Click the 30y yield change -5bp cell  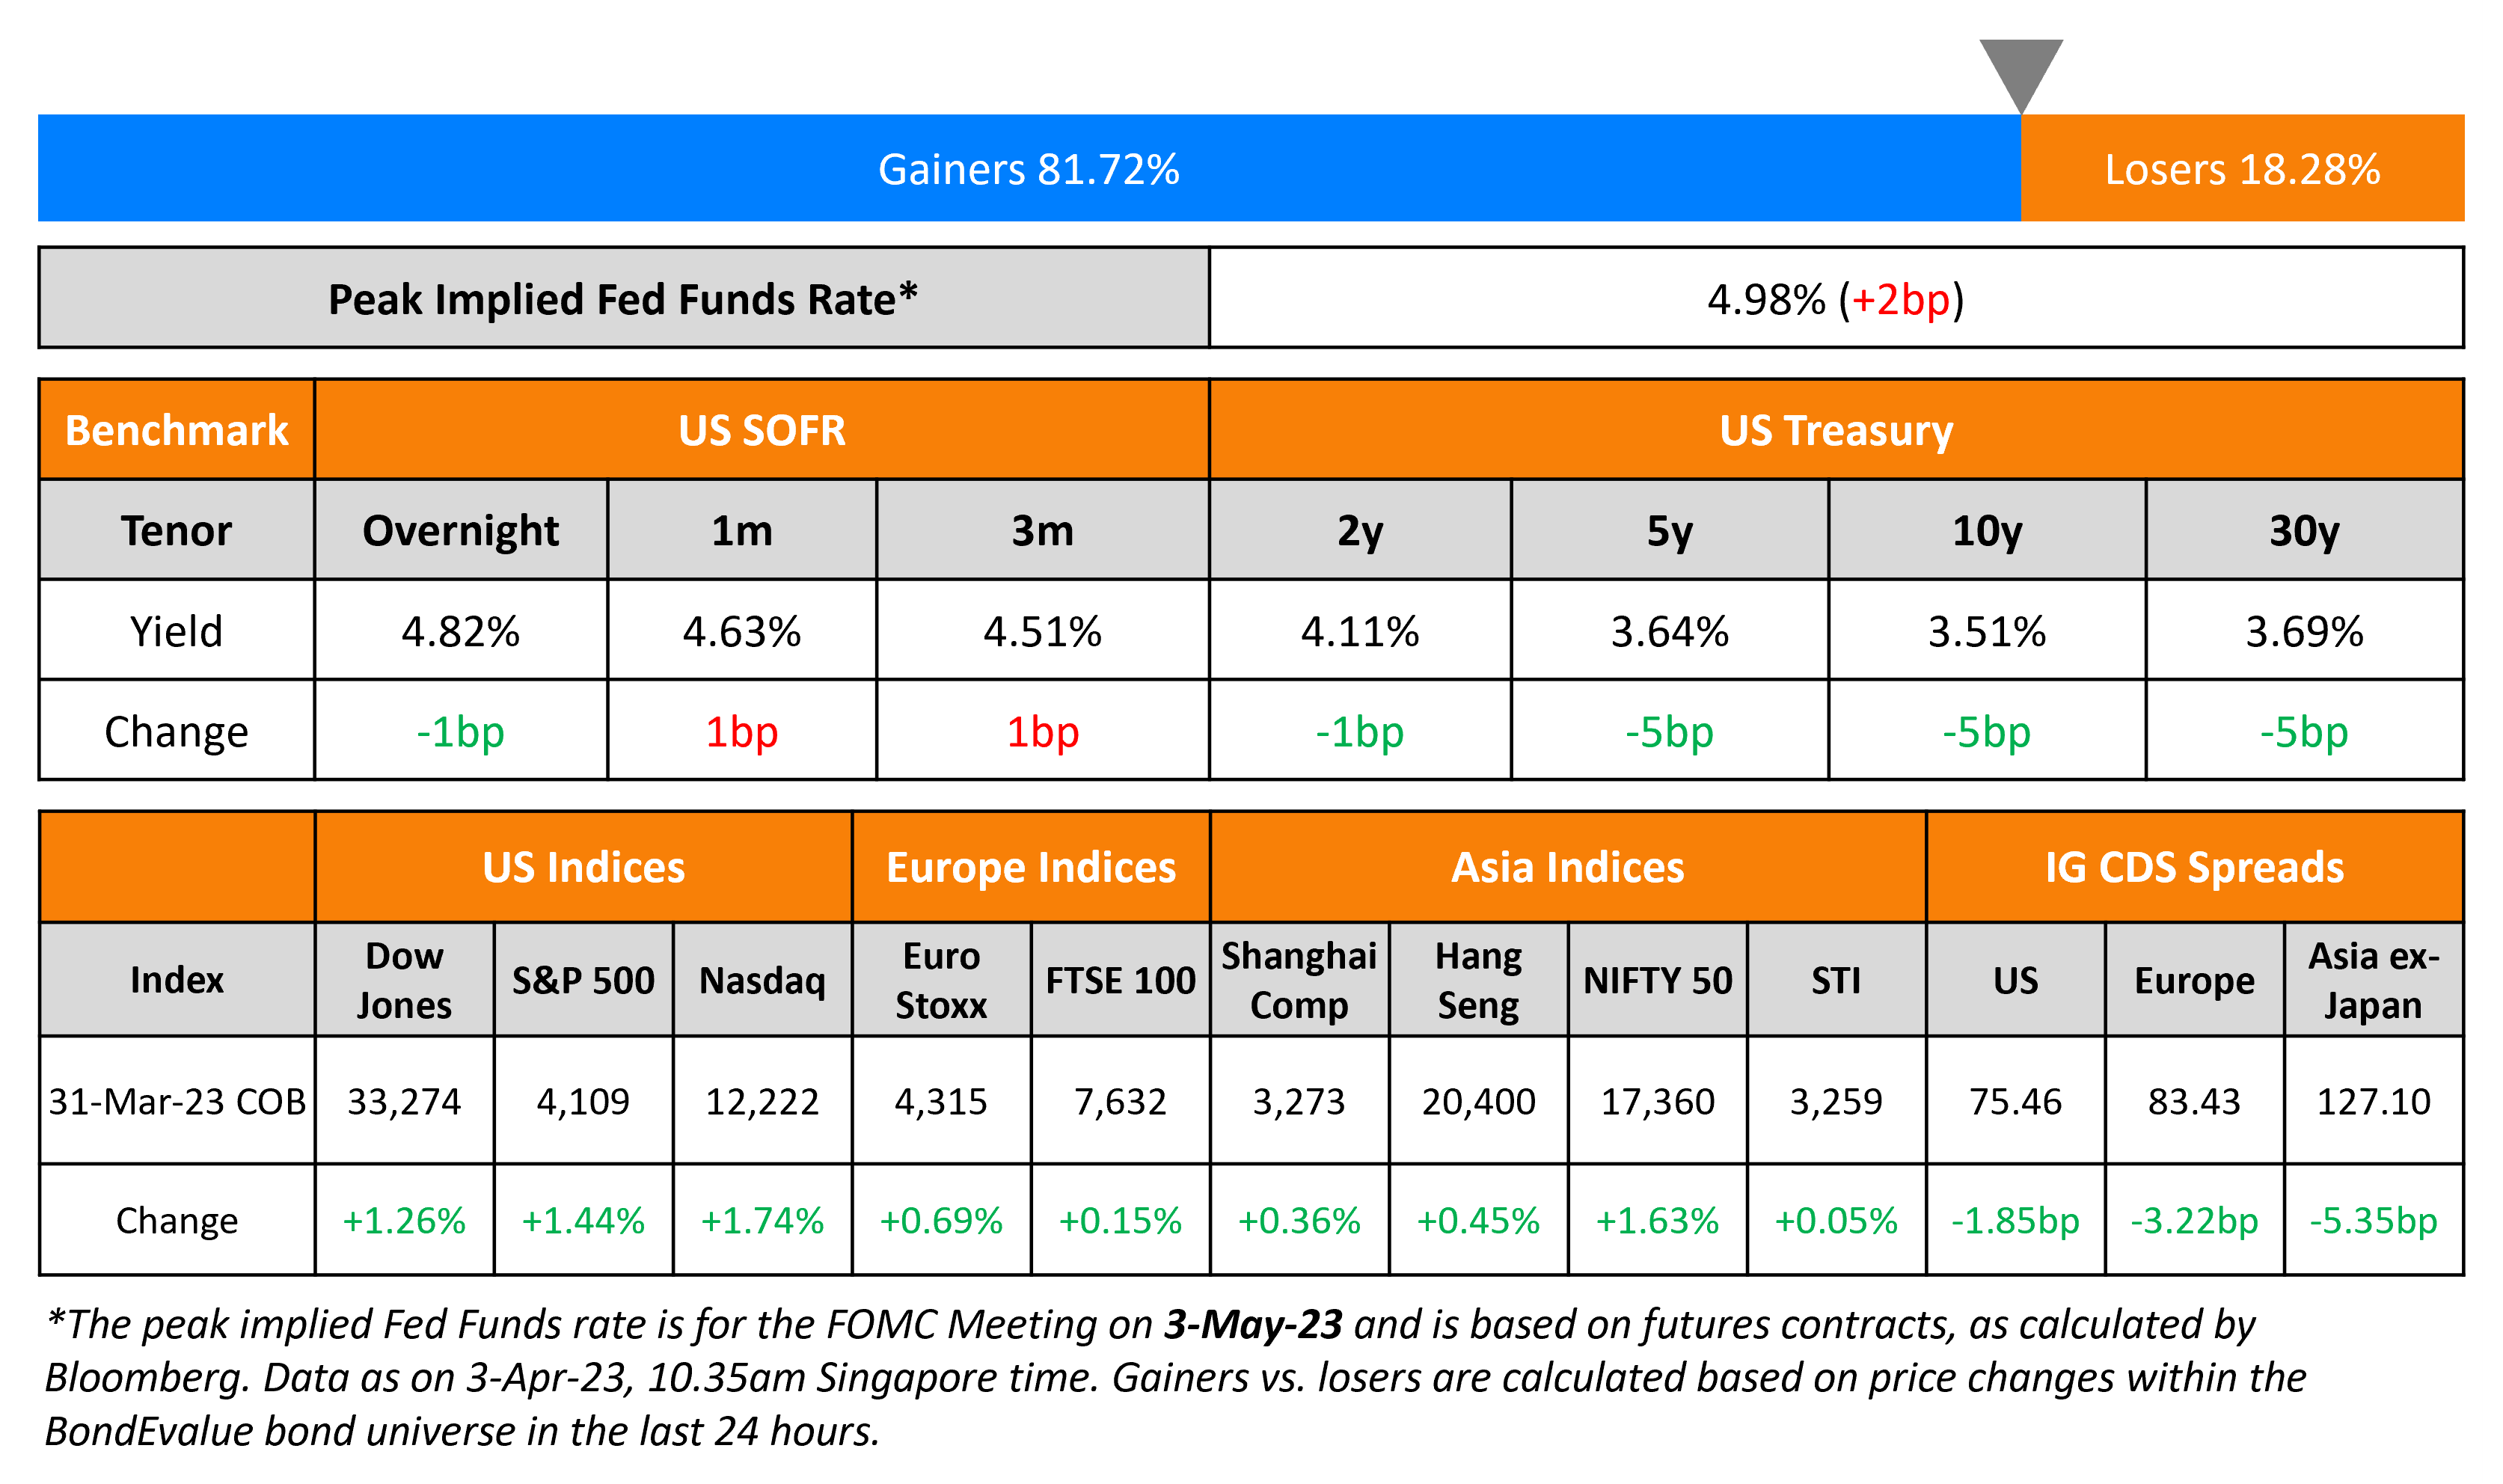click(2303, 732)
